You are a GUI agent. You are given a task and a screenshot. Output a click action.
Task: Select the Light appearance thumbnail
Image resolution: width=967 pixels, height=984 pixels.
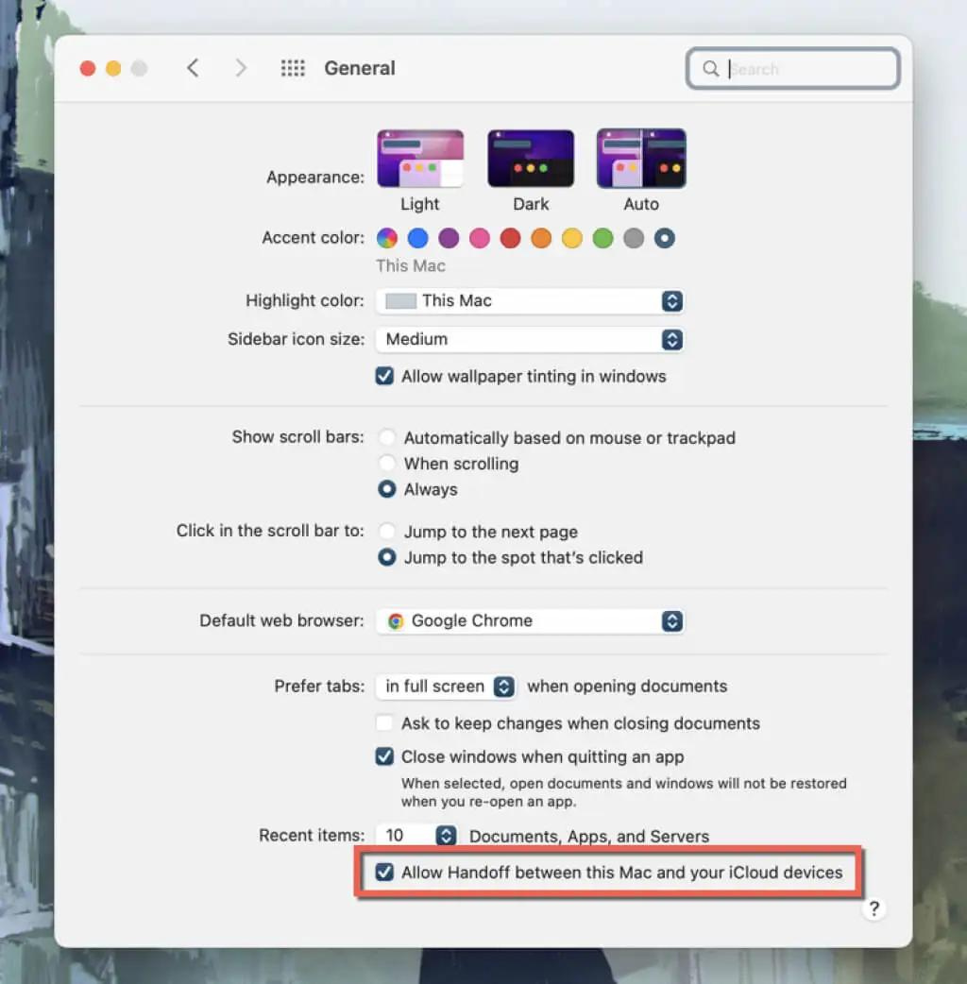click(x=420, y=159)
